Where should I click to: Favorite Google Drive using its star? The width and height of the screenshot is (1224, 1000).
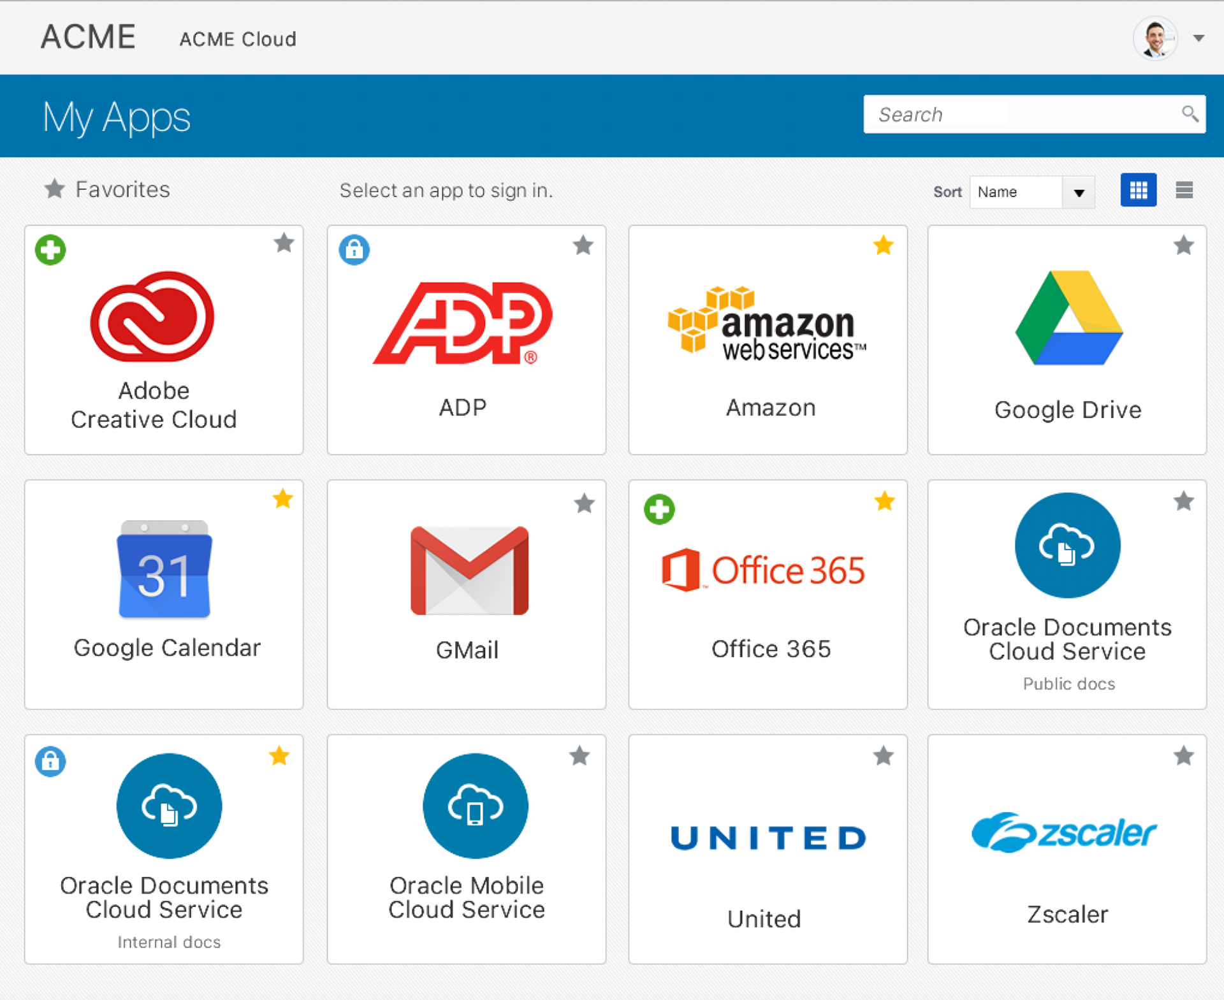[x=1184, y=245]
